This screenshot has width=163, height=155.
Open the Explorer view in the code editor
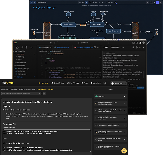point(17,47)
